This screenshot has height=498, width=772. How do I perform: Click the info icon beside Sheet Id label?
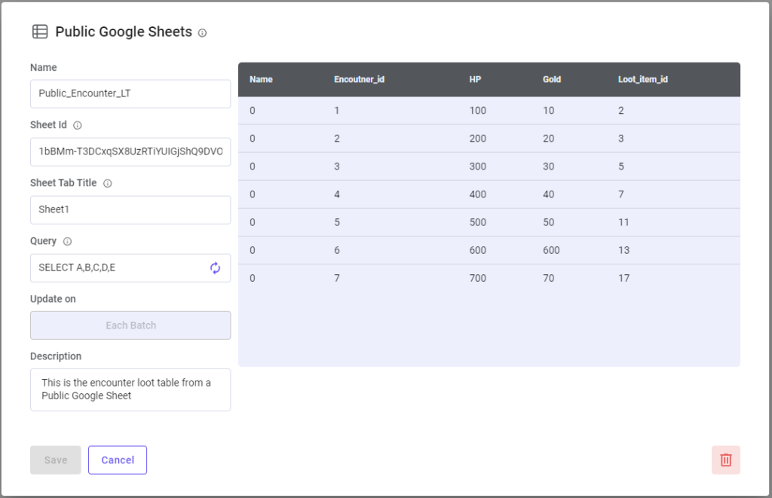click(77, 126)
